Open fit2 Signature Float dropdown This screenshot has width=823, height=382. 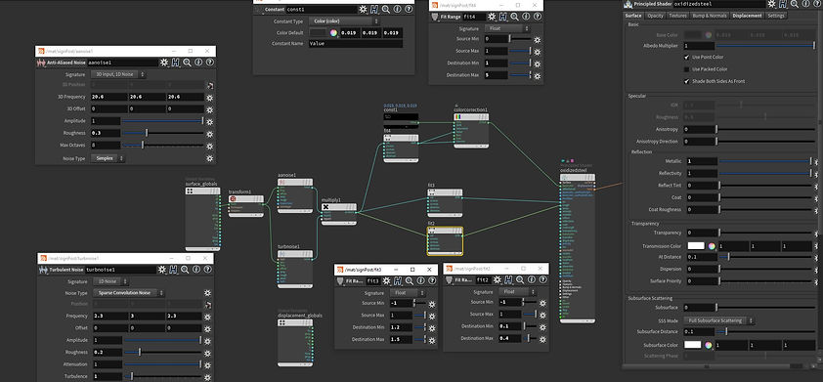pos(519,292)
